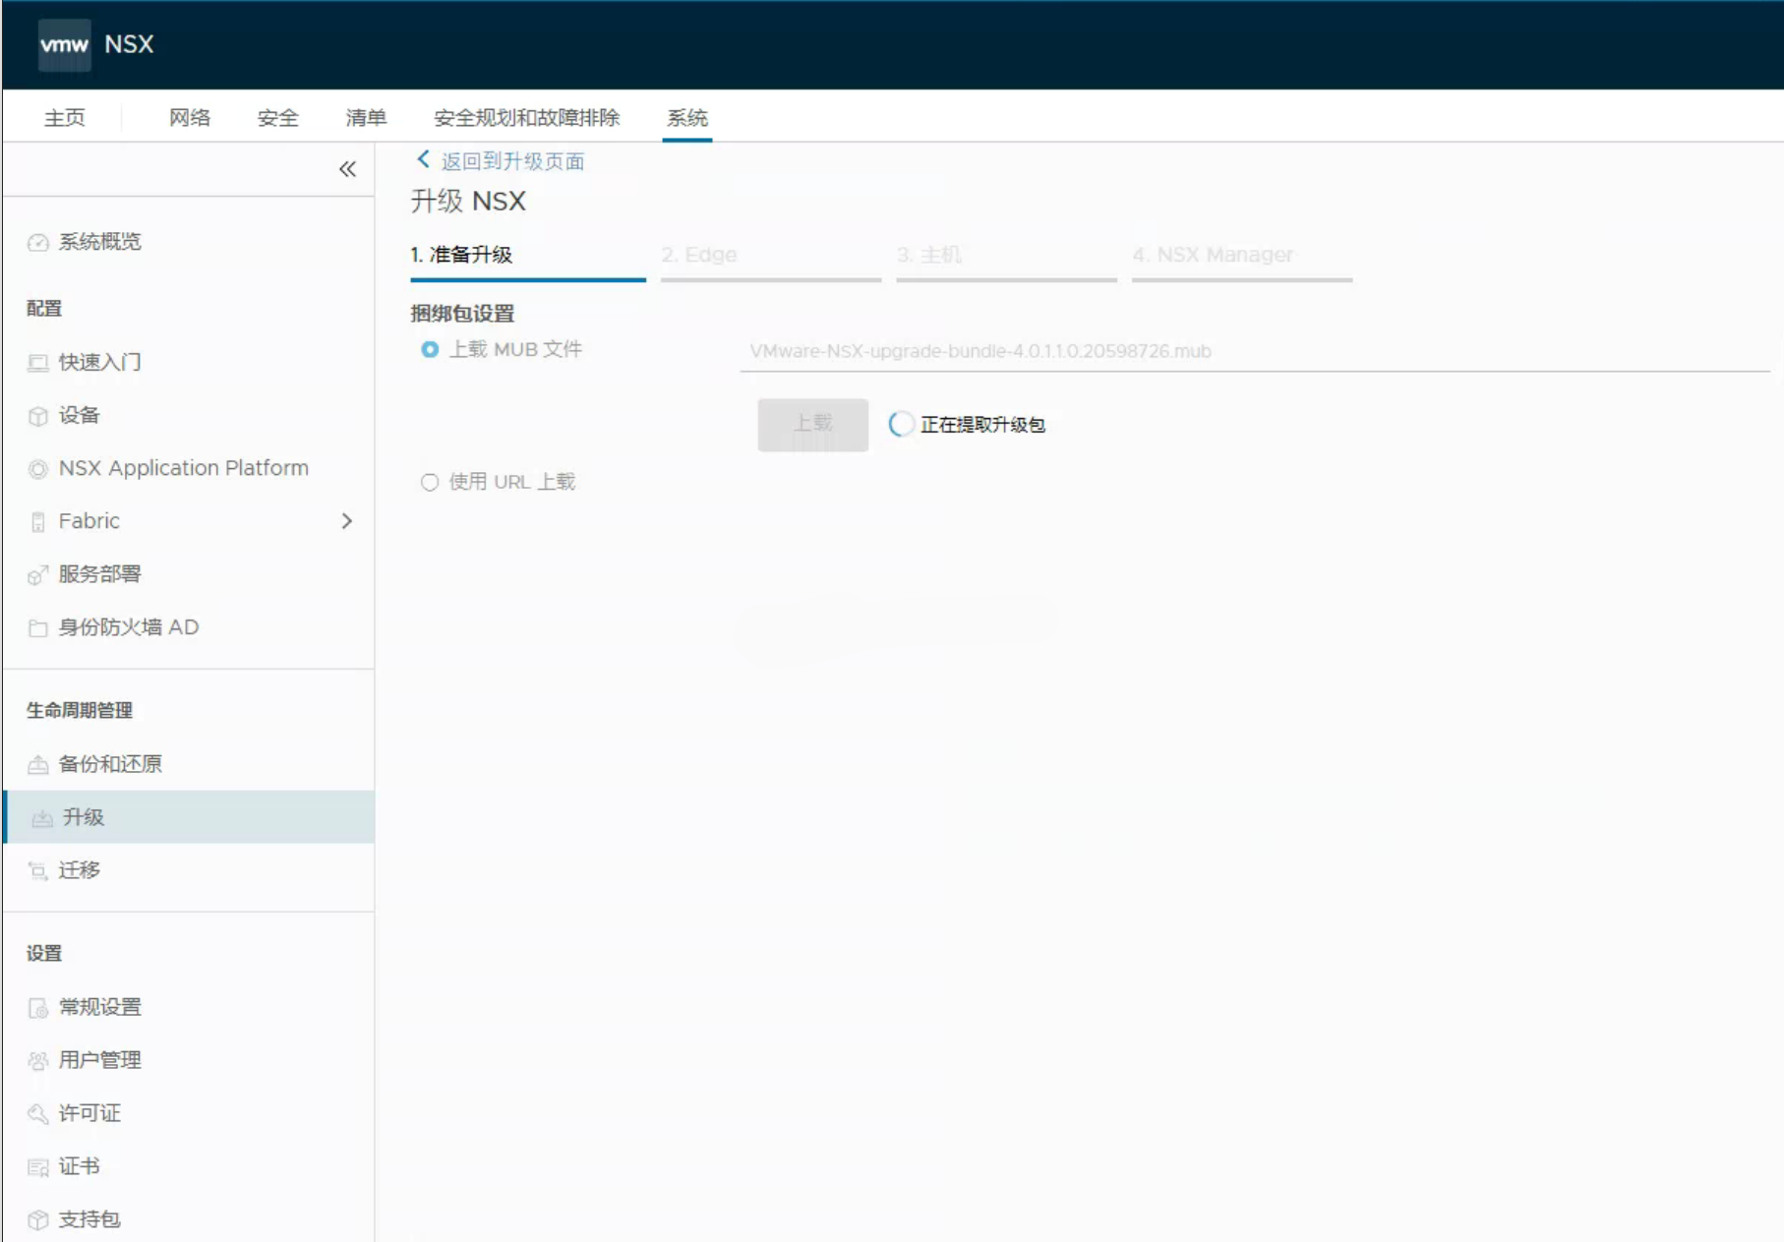Open the 安全规划和故障排除 tab
The width and height of the screenshot is (1784, 1242).
tap(527, 118)
